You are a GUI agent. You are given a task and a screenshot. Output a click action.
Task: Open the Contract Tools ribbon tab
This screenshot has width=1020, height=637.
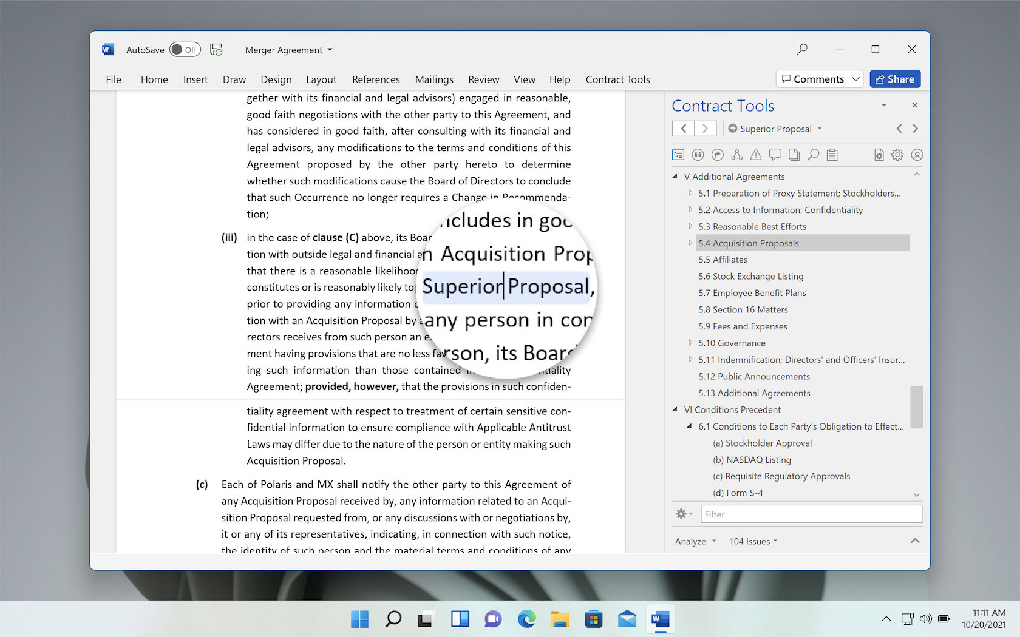pyautogui.click(x=617, y=79)
